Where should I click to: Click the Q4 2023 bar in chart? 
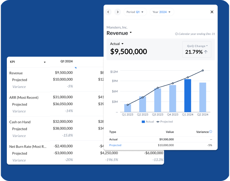coord(173,99)
